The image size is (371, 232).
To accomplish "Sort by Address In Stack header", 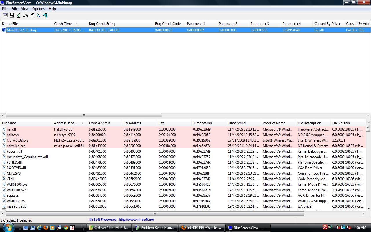I will point(70,123).
